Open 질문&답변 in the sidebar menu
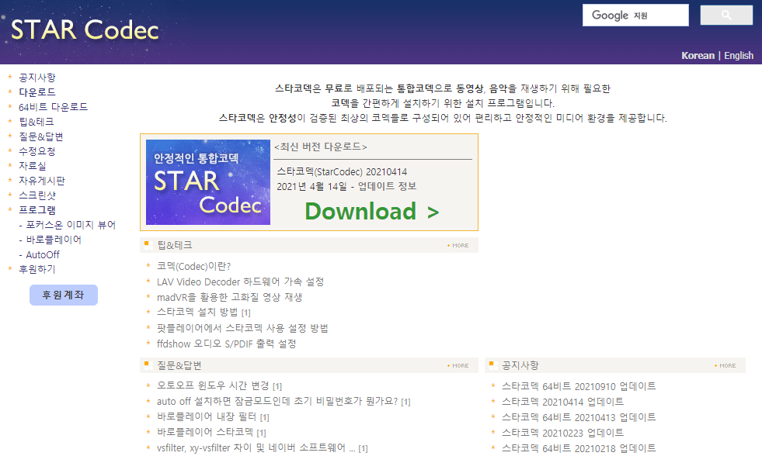The height and width of the screenshot is (456, 762). [41, 136]
